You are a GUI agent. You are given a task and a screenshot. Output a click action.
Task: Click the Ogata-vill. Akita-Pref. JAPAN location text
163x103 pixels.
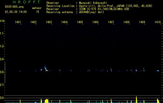116,6
